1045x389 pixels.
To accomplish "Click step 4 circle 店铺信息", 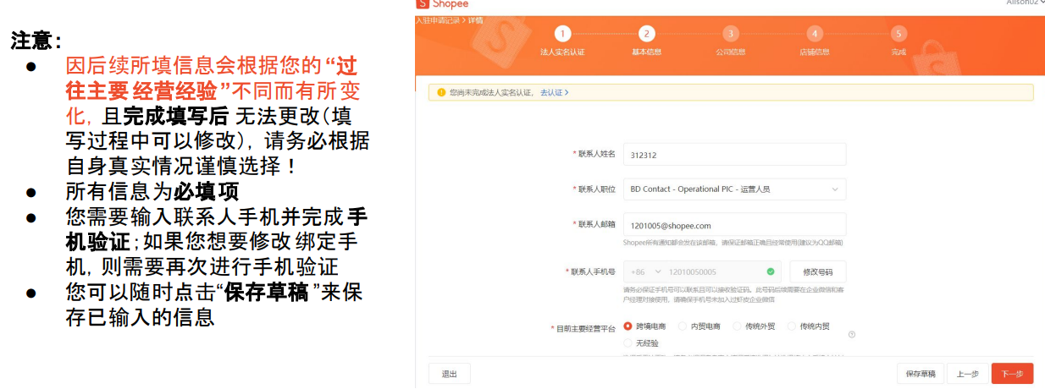I will tap(815, 34).
